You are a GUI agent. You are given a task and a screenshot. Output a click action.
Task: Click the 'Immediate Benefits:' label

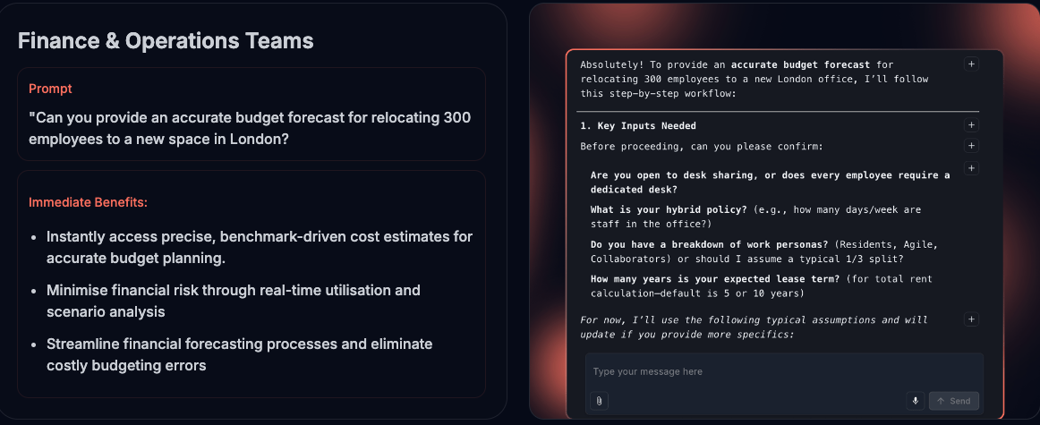coord(89,202)
